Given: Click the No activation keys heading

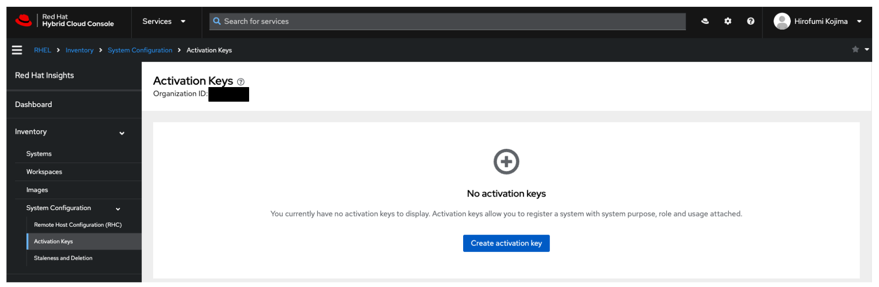Looking at the screenshot, I should 506,194.
